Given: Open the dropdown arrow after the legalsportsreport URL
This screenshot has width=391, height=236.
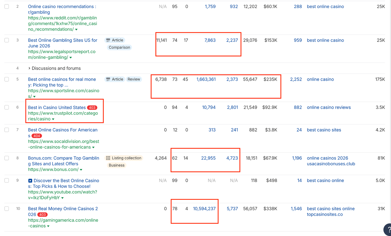Looking at the screenshot, I should pyautogui.click(x=71, y=58).
